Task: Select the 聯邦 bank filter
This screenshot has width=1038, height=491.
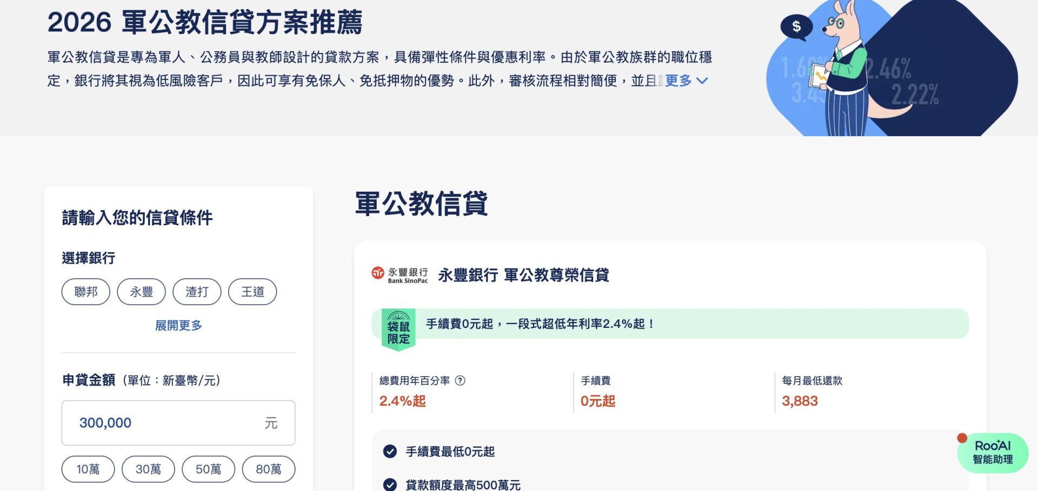Action: [85, 292]
